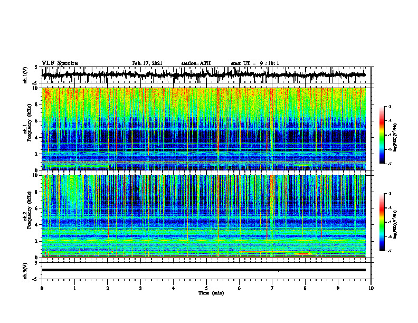
Task: Click the '10' tick on the time axis
Action: click(371, 288)
